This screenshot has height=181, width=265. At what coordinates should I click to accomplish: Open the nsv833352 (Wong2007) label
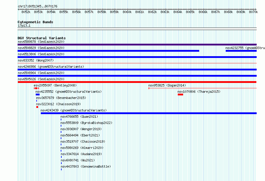(36, 60)
